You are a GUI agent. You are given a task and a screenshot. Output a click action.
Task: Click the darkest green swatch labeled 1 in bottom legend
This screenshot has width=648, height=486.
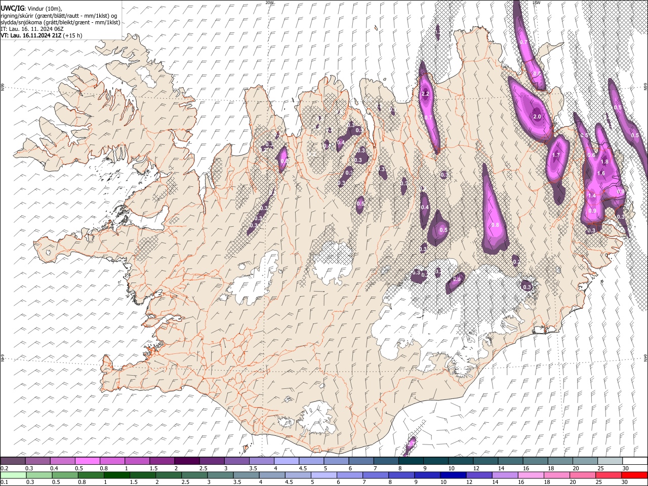pyautogui.click(x=117, y=475)
